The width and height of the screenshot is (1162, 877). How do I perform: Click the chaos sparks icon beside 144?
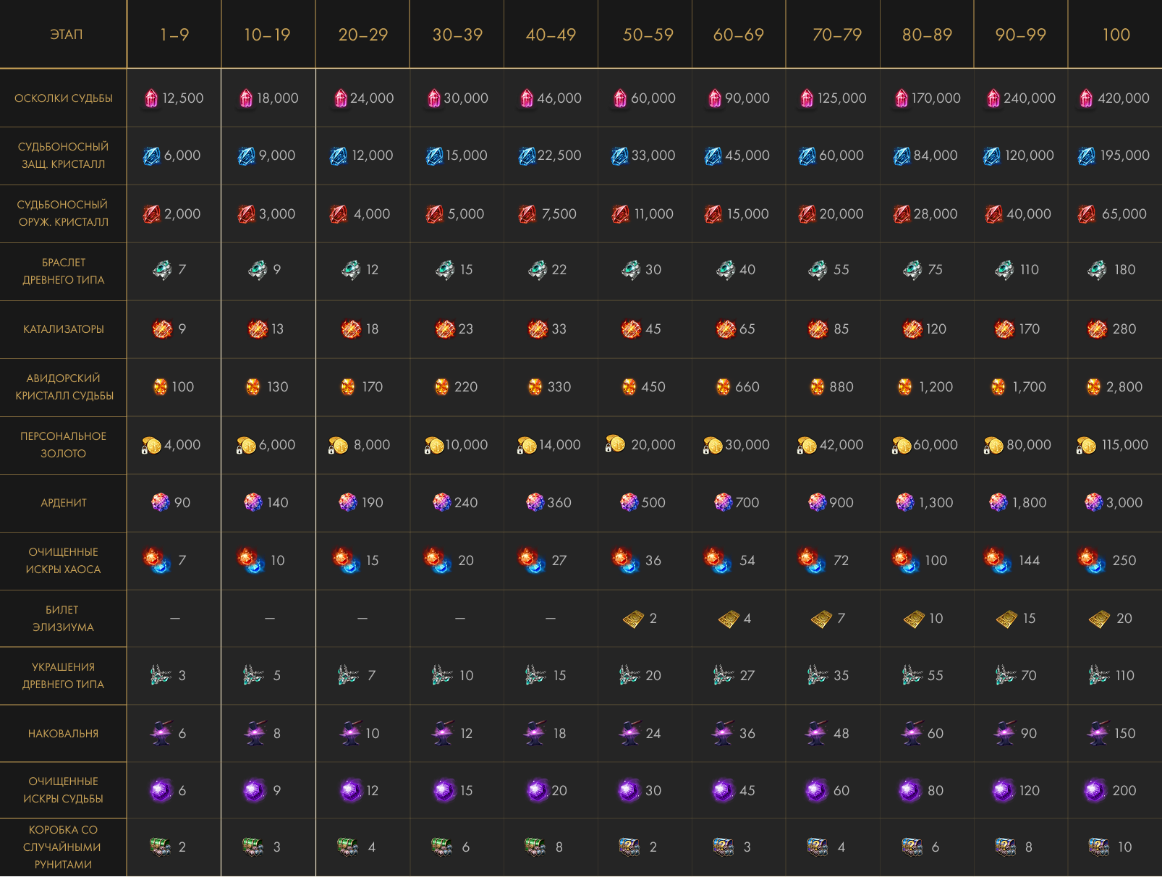click(x=996, y=561)
